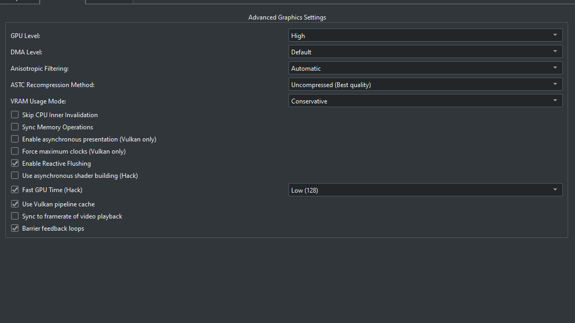Screen dimensions: 575x323
Task: Click the "DMA Level:" label text
Action: (x=26, y=52)
